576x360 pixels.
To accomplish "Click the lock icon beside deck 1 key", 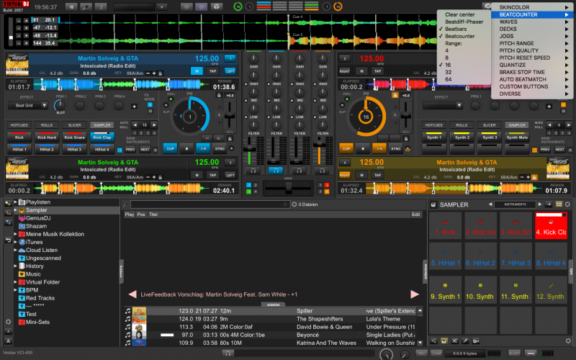I will [160, 73].
